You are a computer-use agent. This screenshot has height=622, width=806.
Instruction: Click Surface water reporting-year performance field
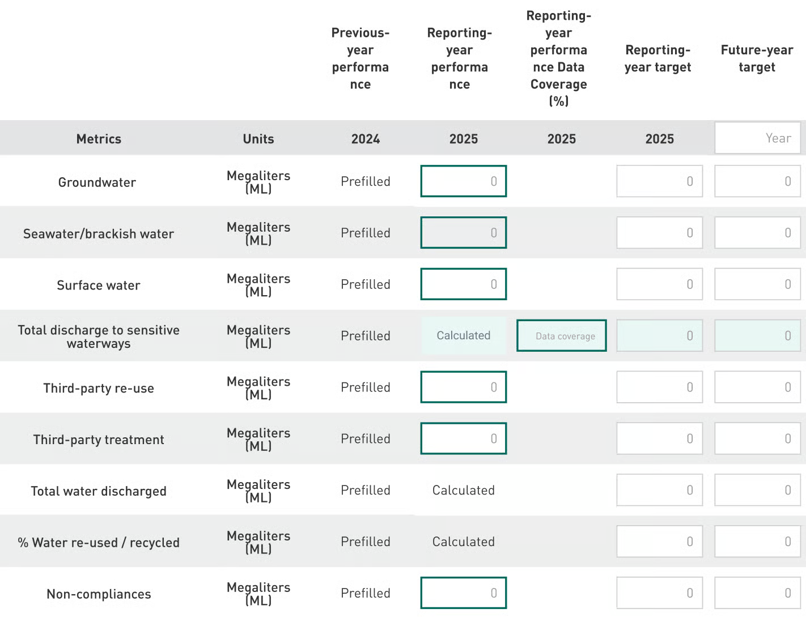pyautogui.click(x=463, y=284)
